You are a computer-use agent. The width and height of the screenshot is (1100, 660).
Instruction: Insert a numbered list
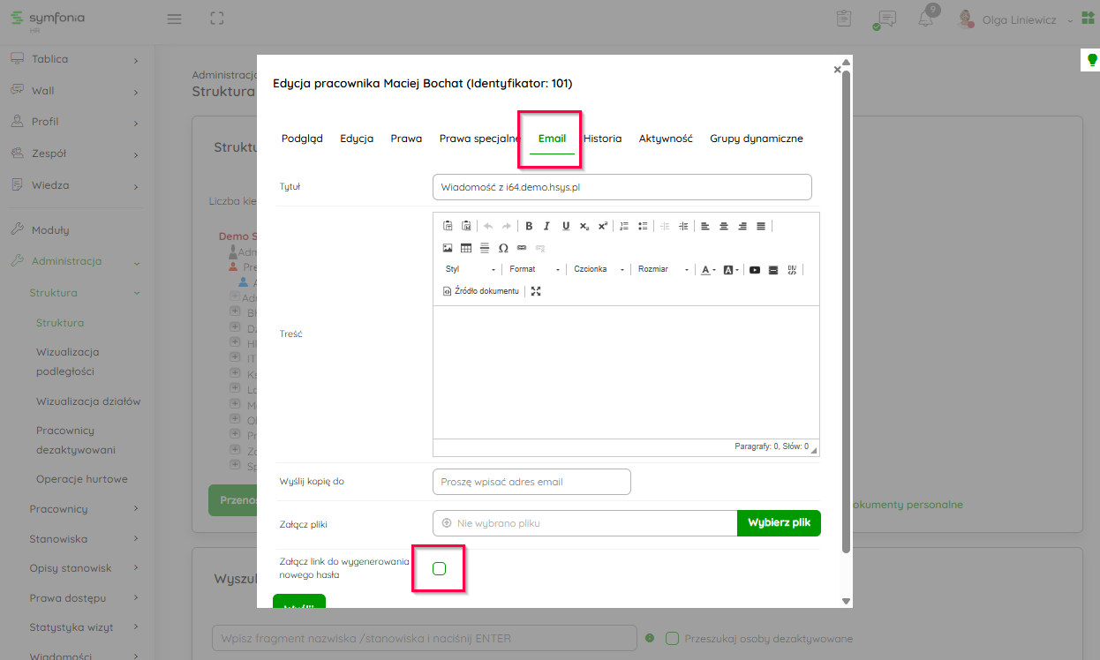pos(624,226)
